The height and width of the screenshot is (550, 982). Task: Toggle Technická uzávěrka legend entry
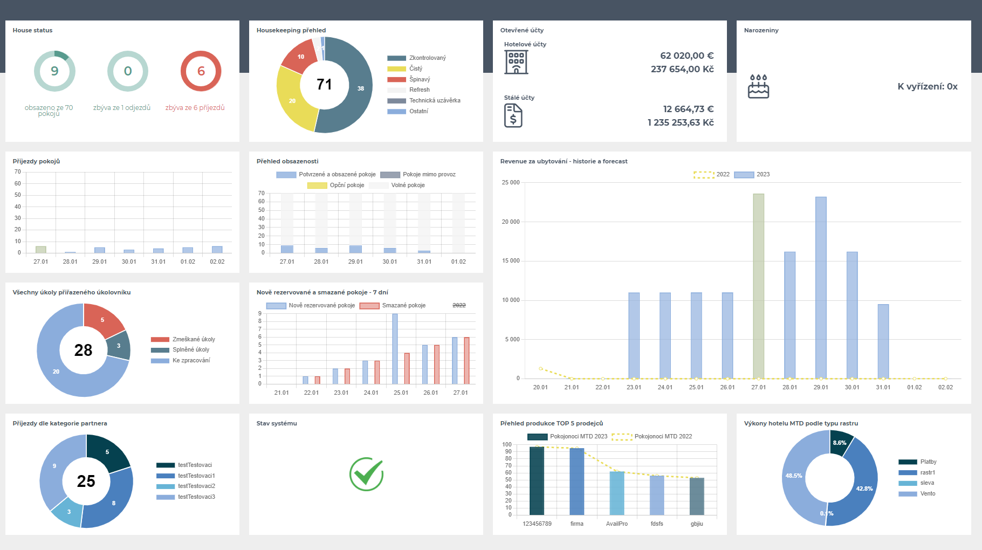tap(424, 100)
